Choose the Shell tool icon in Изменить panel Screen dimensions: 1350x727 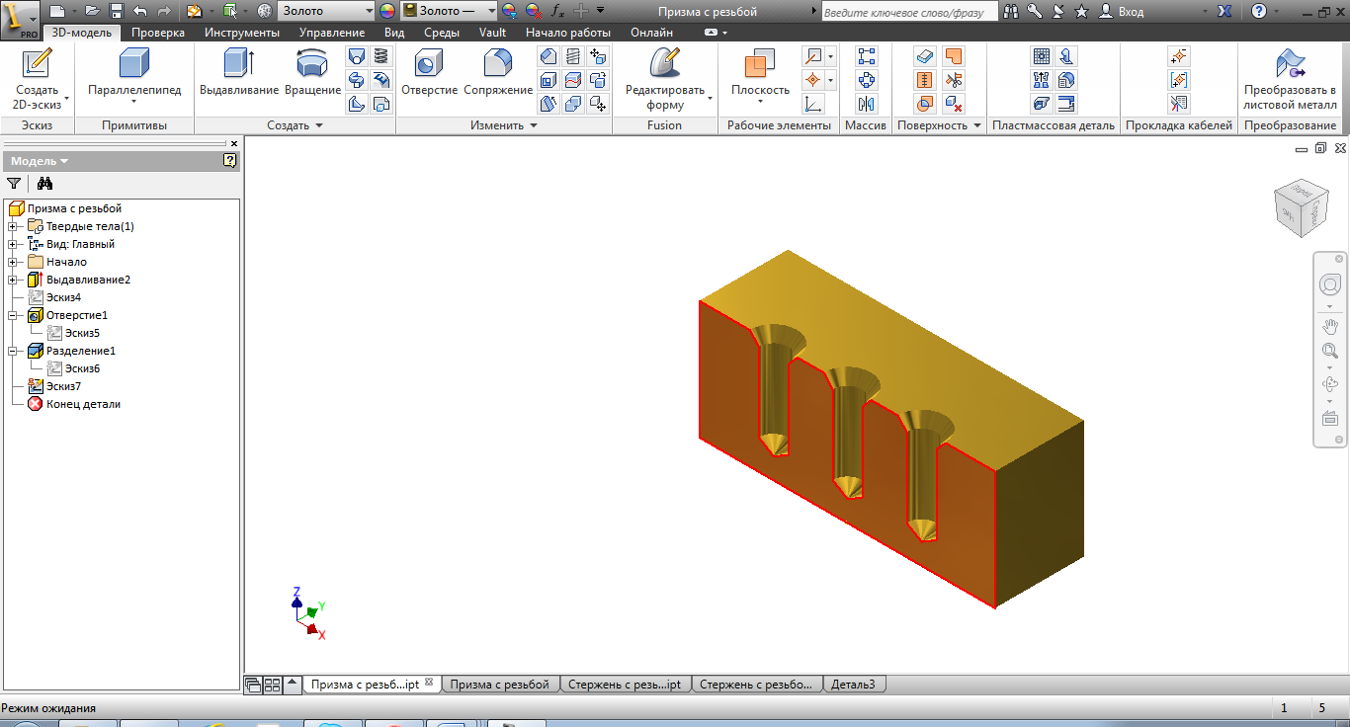coord(548,80)
